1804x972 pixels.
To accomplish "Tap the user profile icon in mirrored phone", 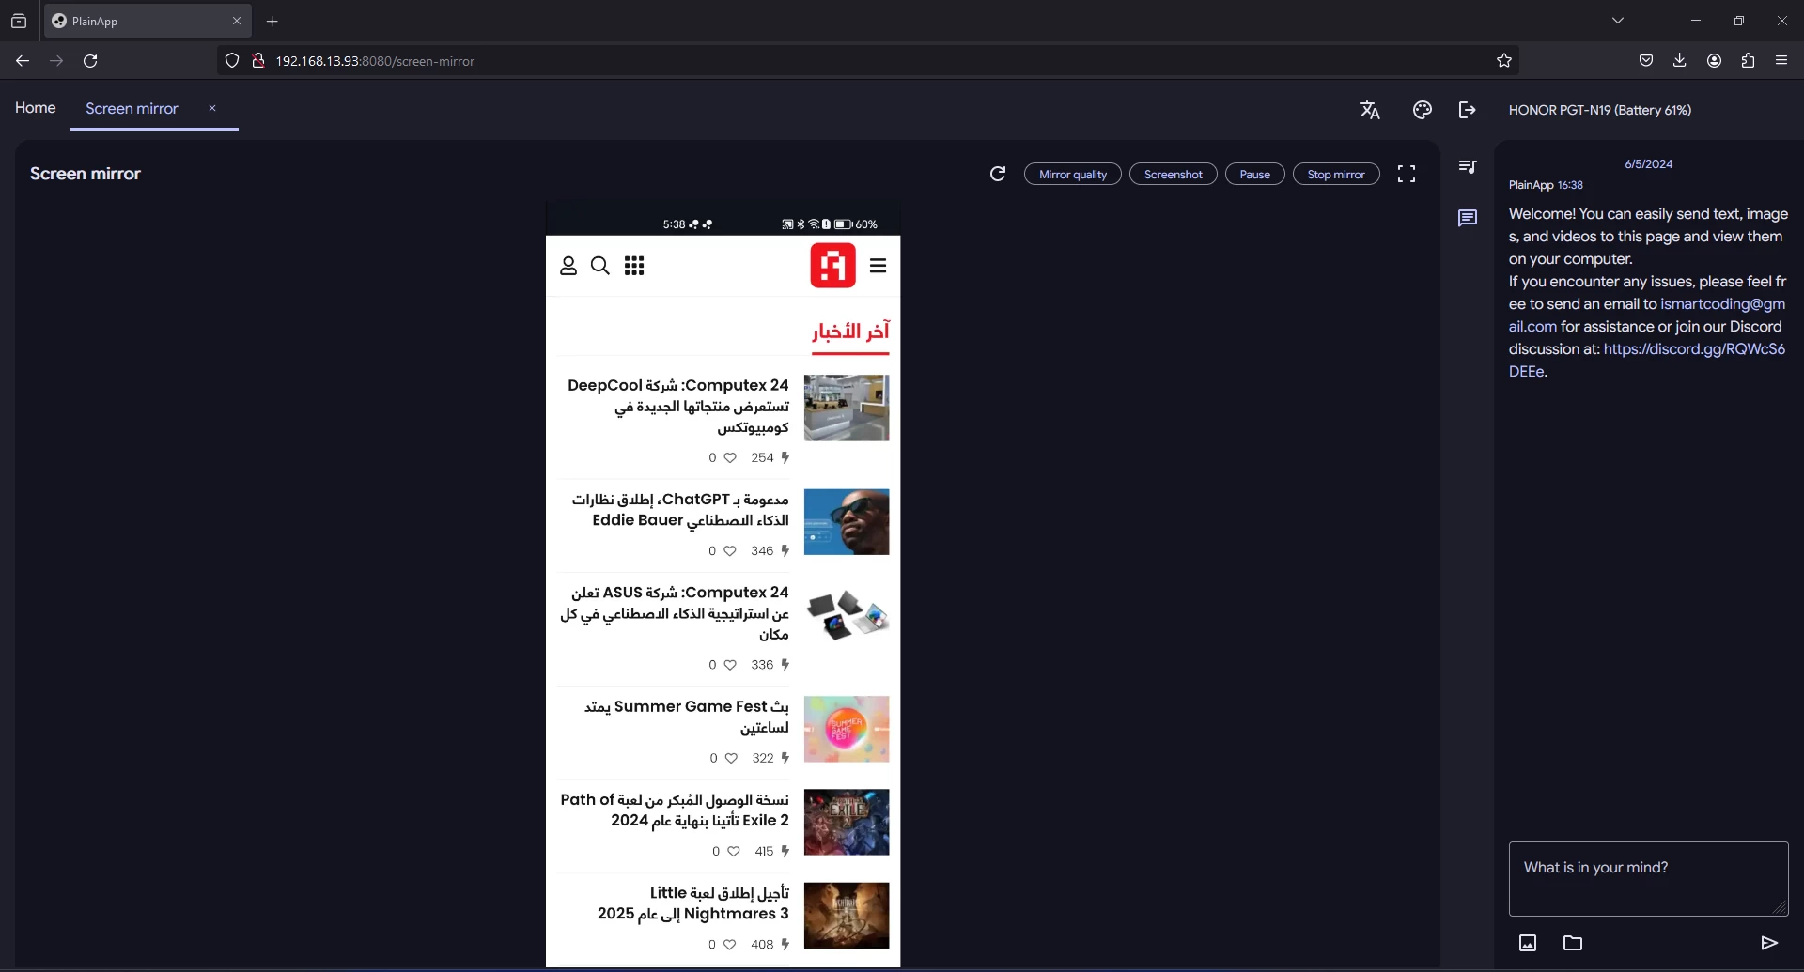I will point(568,266).
